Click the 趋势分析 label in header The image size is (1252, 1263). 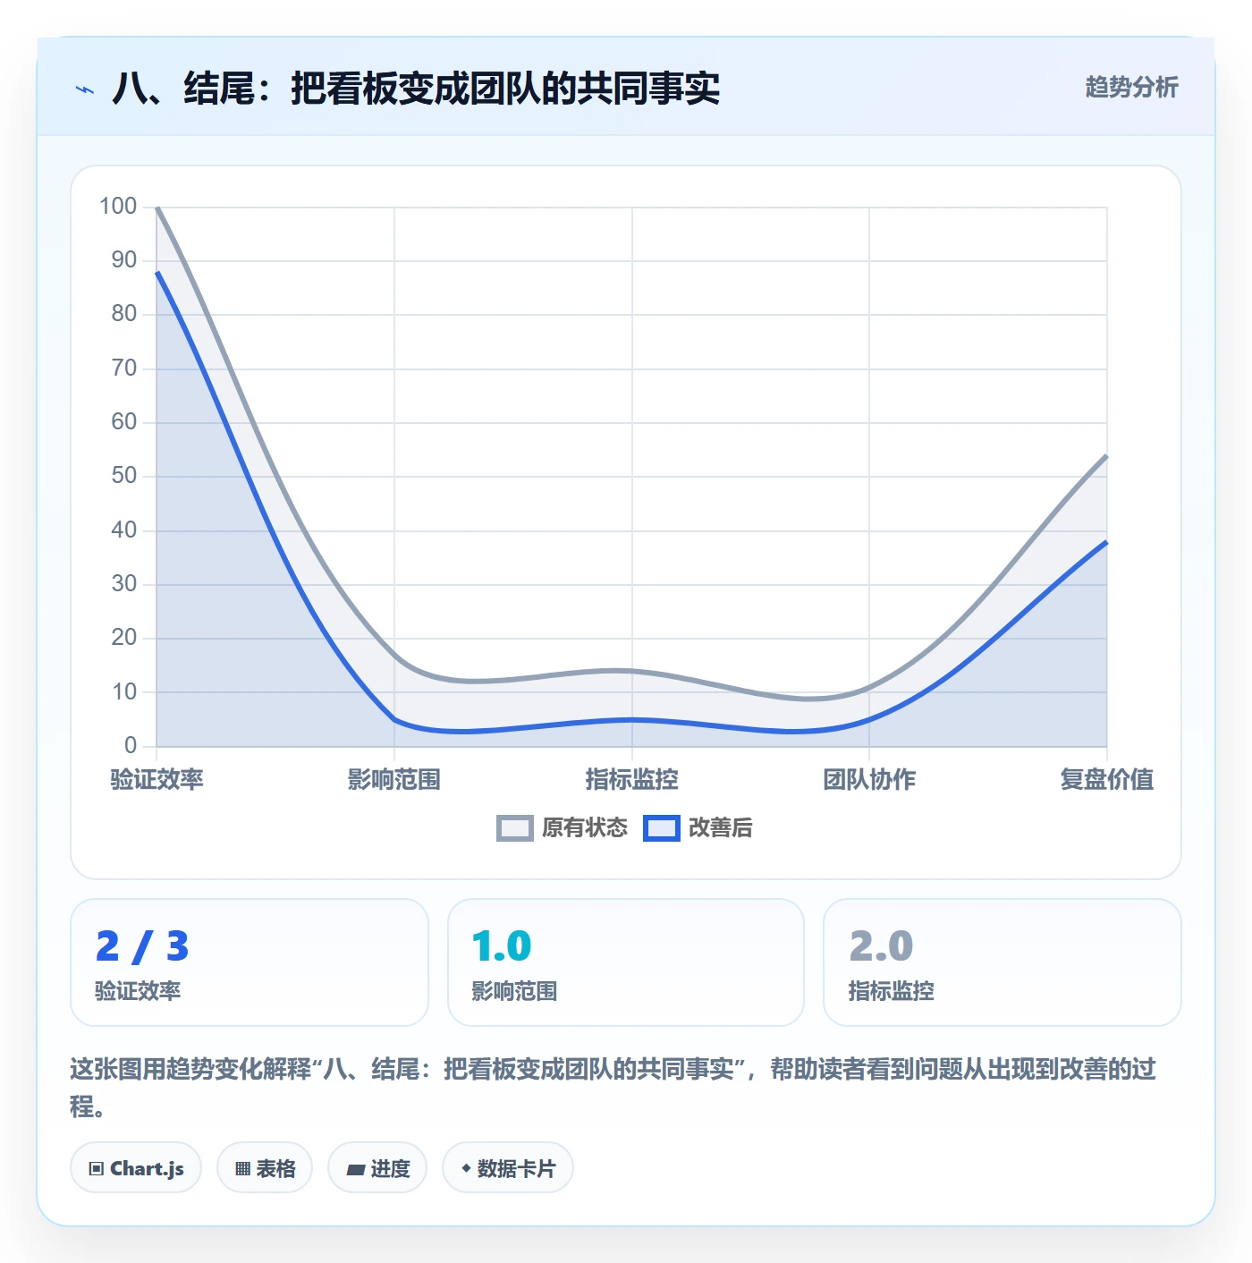point(1131,87)
